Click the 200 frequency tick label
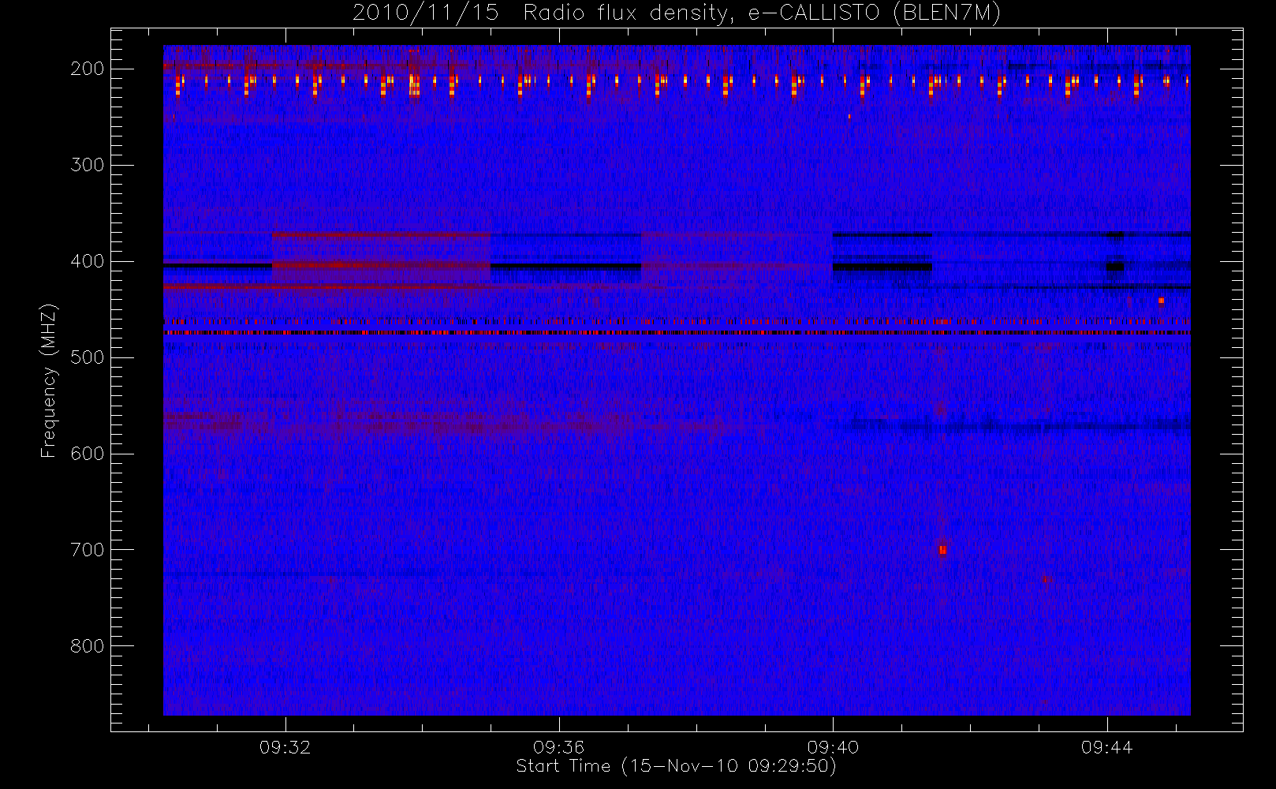 click(87, 69)
